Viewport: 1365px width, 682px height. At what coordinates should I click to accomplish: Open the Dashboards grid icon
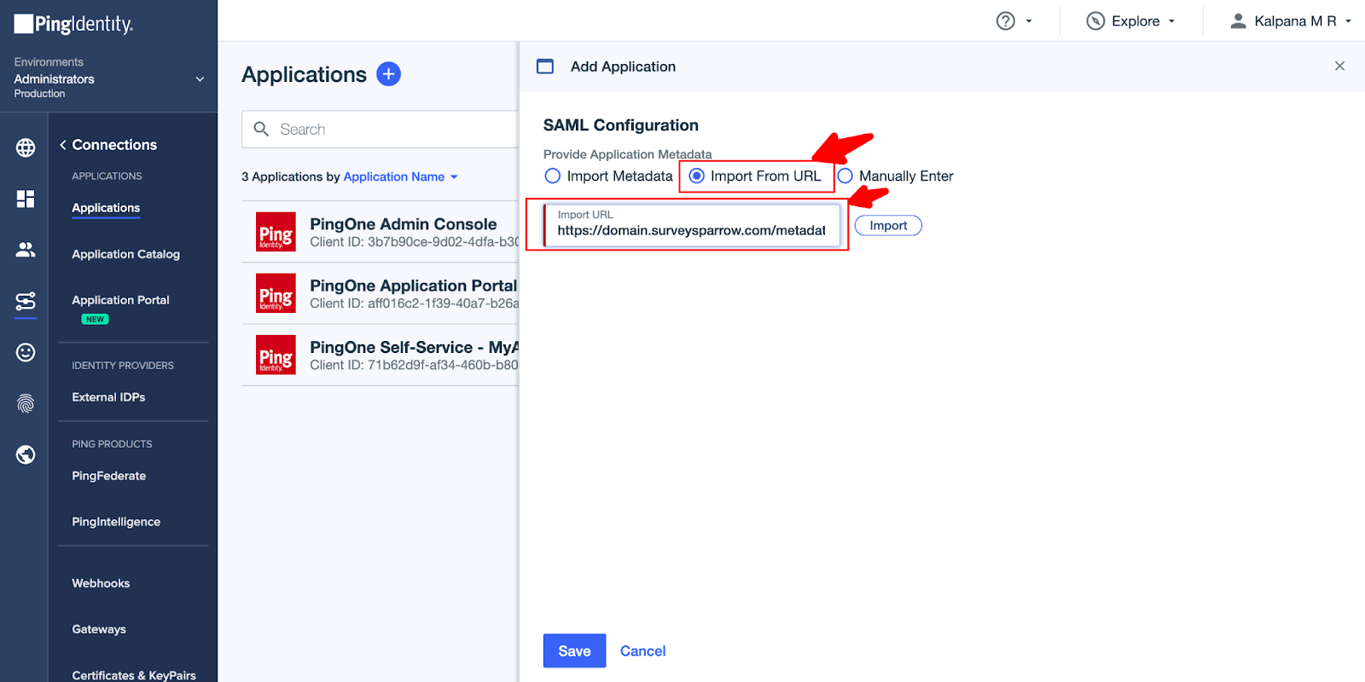[26, 199]
